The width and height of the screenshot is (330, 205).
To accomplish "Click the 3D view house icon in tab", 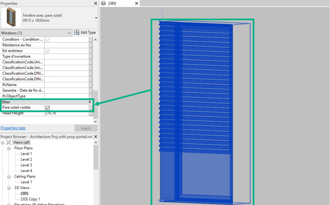I will [103, 3].
